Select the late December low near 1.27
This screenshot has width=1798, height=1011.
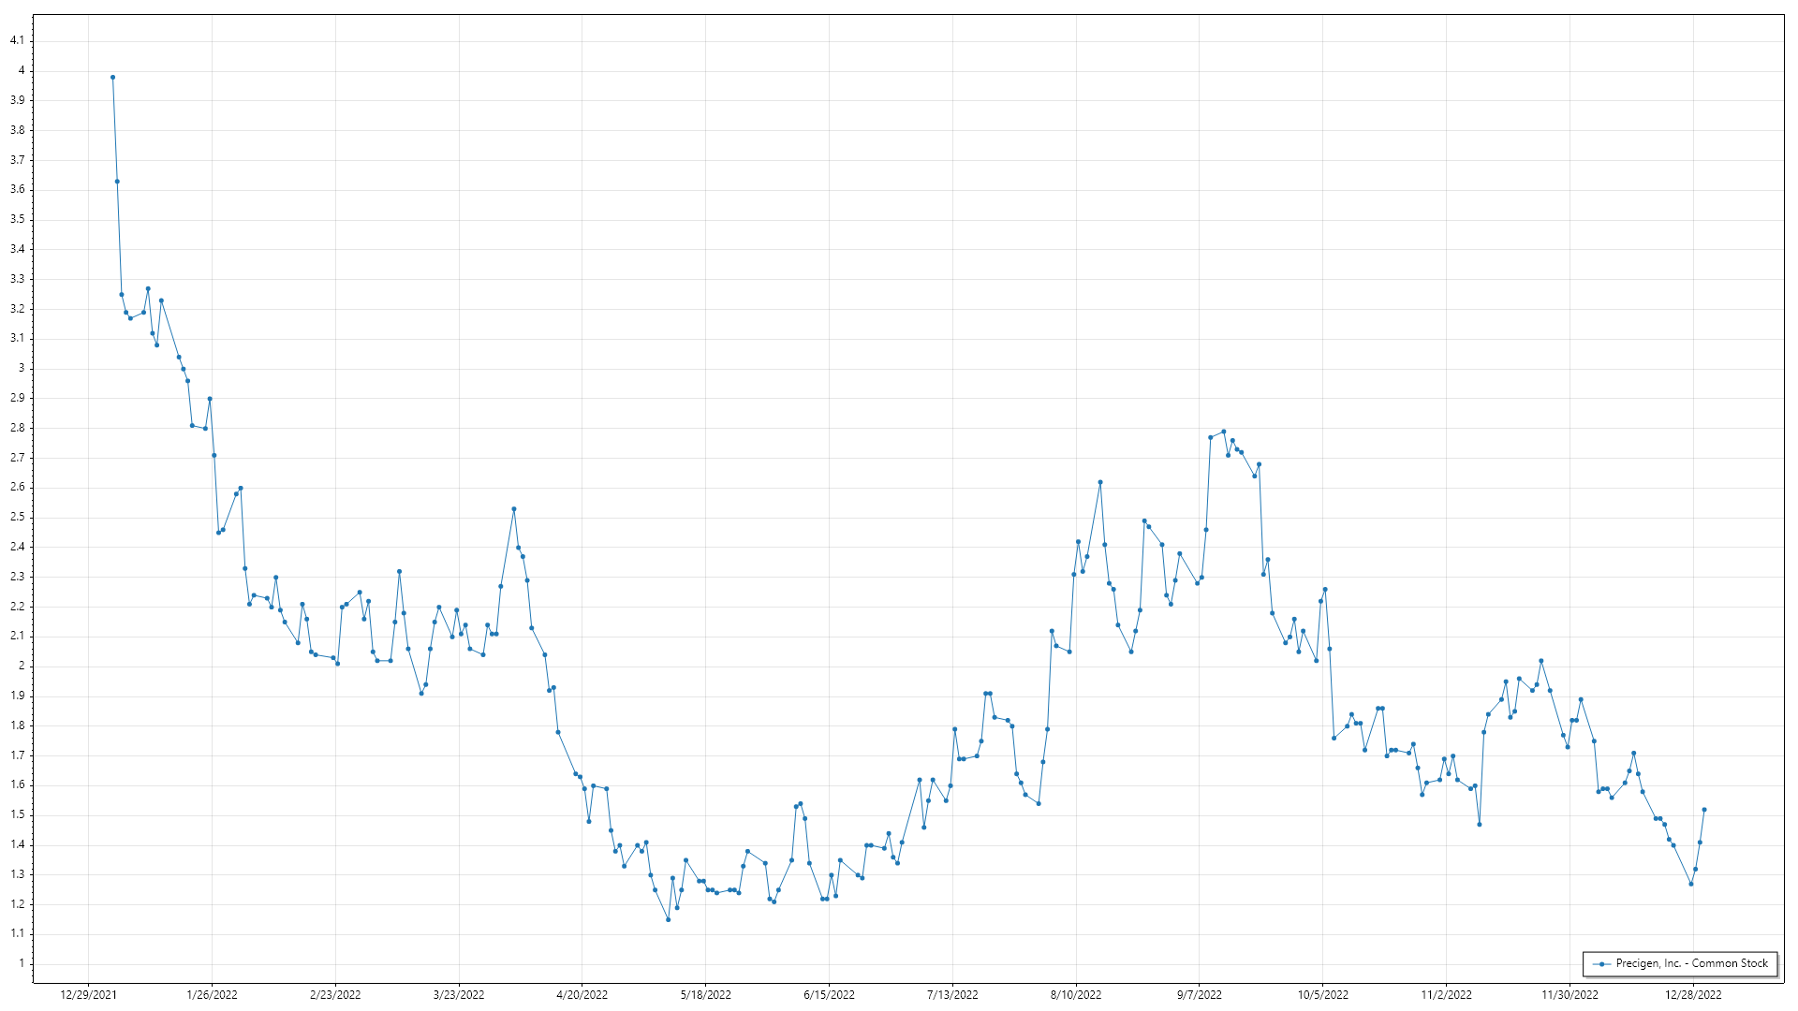(x=1690, y=884)
